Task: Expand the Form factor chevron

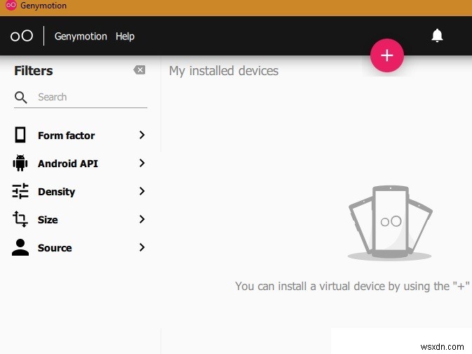Action: click(x=142, y=135)
